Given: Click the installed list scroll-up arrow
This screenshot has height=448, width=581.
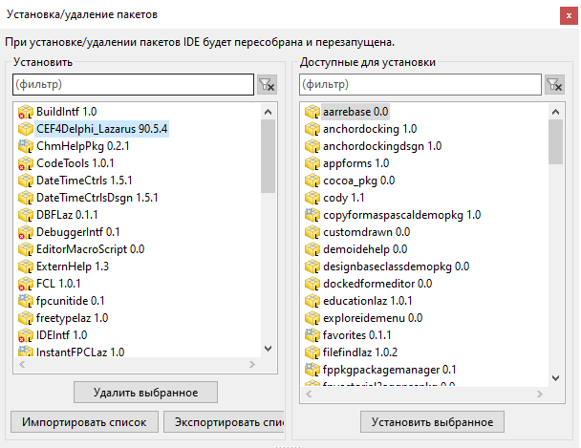Looking at the screenshot, I should tap(268, 112).
